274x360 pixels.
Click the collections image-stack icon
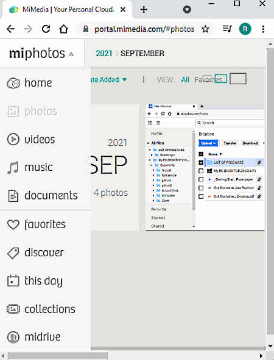[13, 309]
